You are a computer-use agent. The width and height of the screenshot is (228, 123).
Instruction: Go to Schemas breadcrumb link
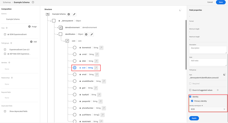point(7,2)
